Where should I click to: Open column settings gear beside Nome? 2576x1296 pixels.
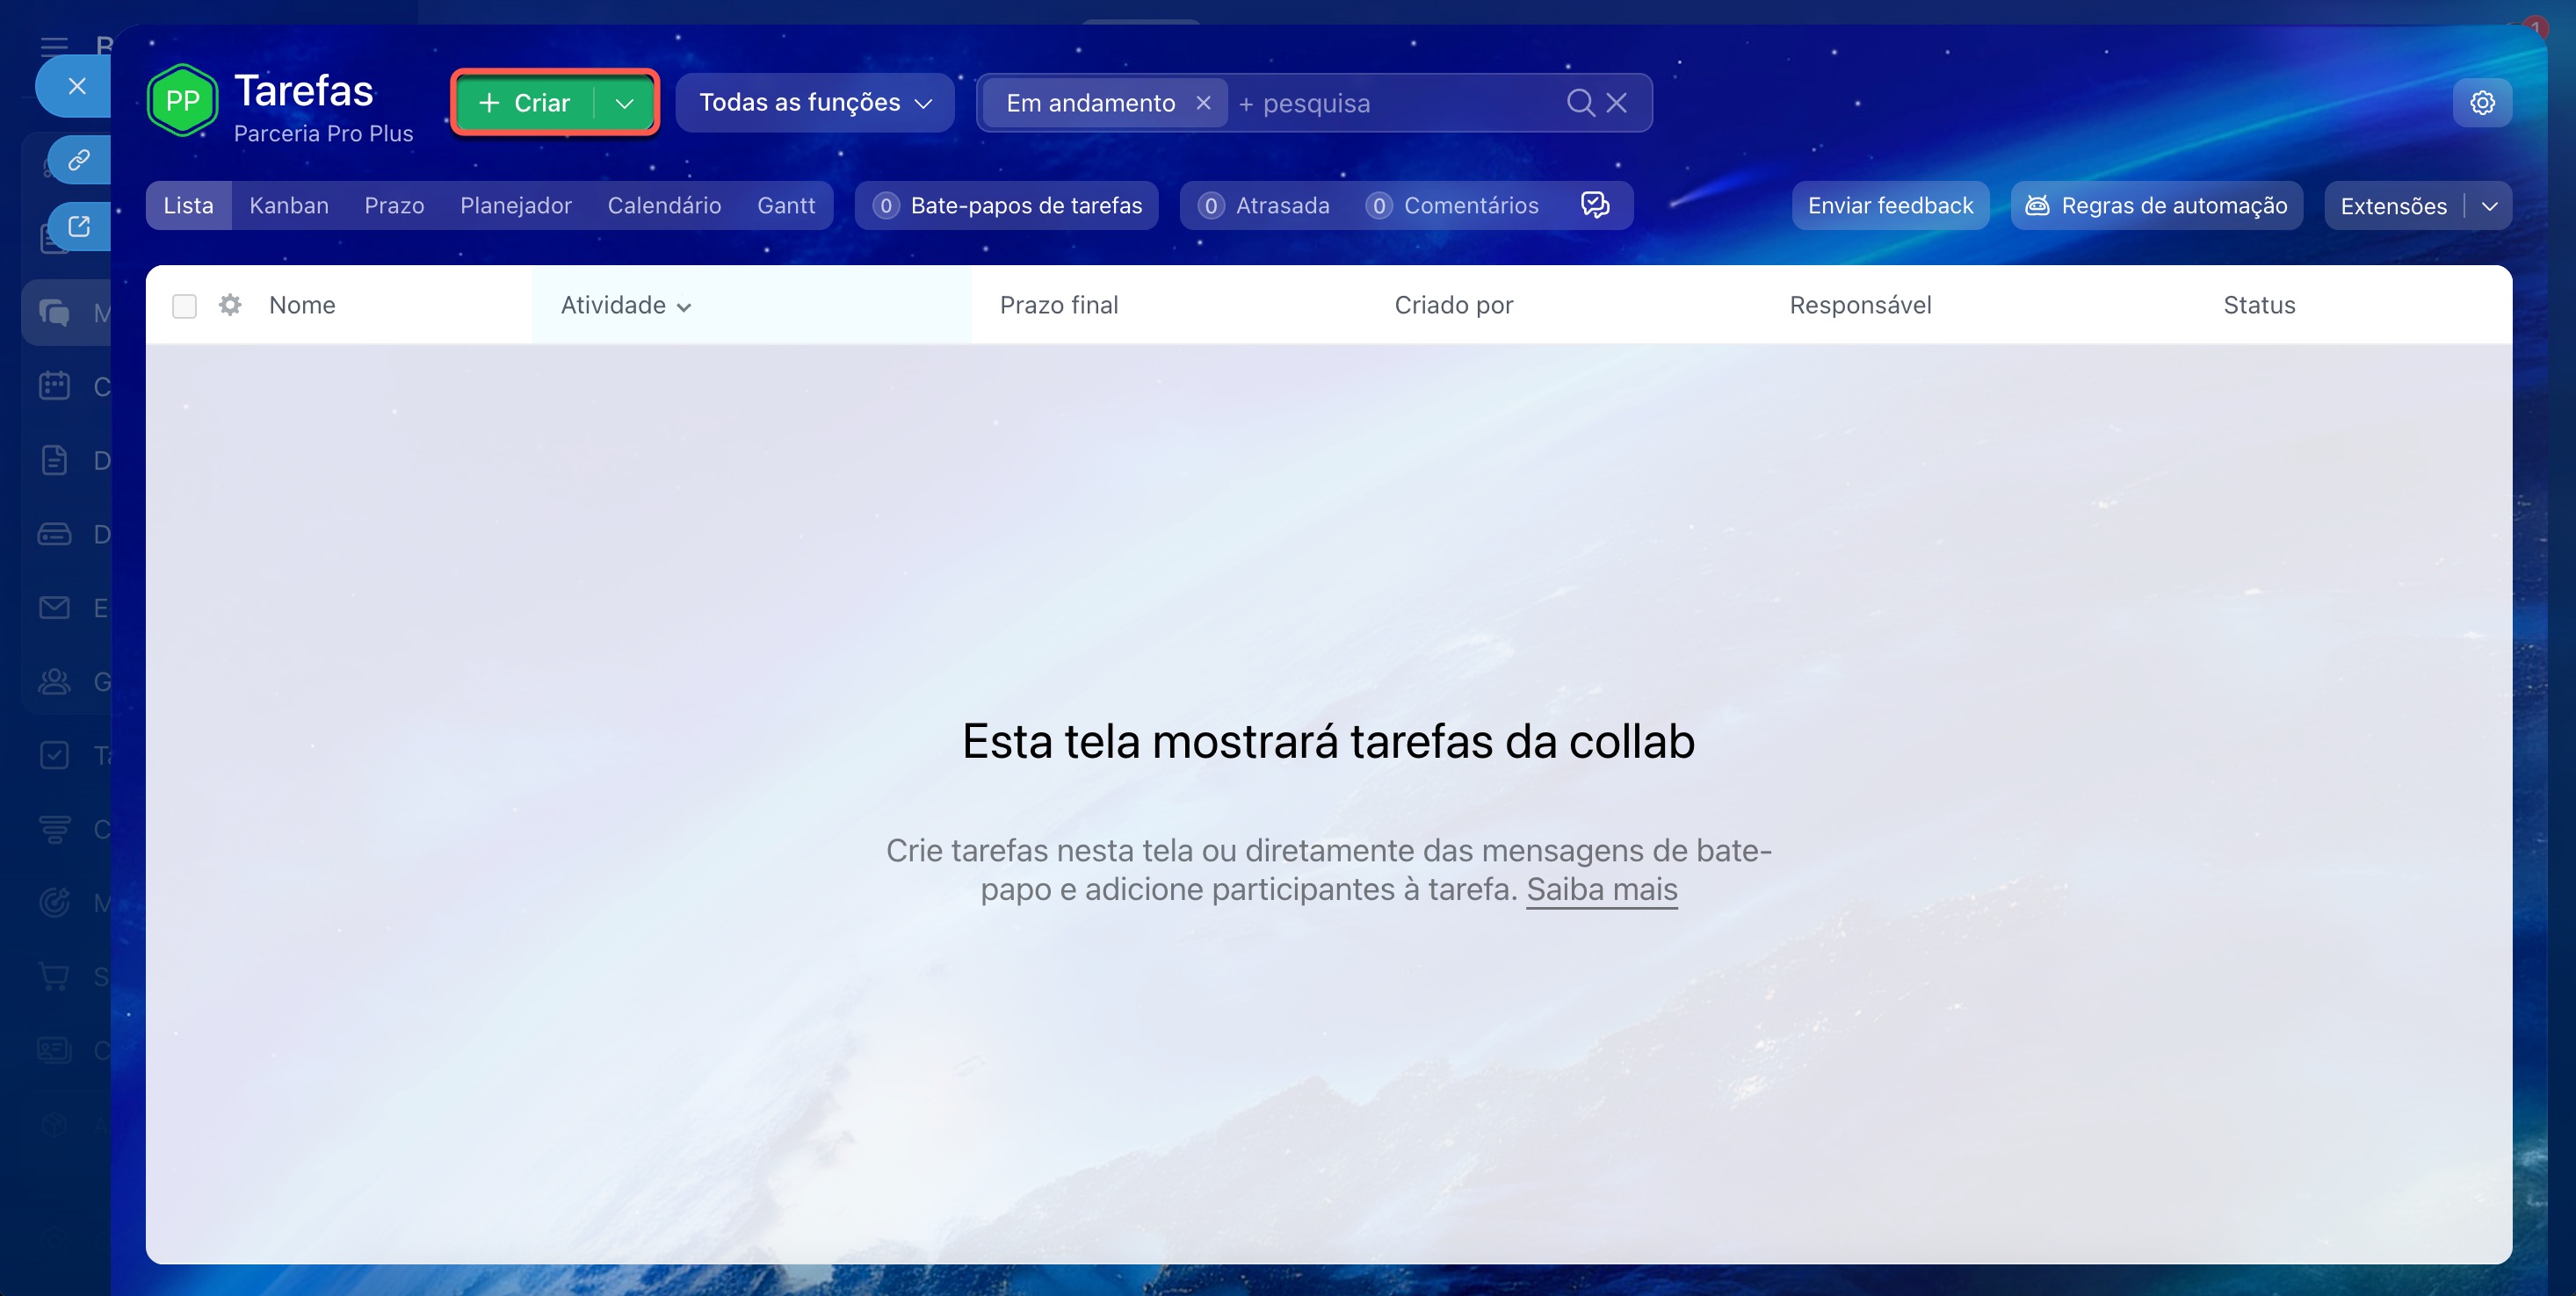230,305
